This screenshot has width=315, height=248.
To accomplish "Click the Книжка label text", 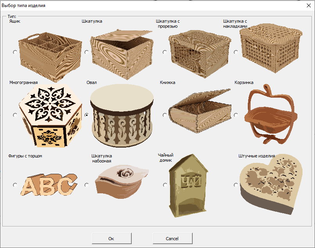I will (168, 82).
